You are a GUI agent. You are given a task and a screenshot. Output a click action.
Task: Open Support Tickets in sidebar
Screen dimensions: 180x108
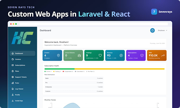coord(22,77)
